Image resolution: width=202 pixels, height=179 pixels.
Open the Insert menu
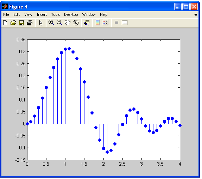pyautogui.click(x=42, y=14)
